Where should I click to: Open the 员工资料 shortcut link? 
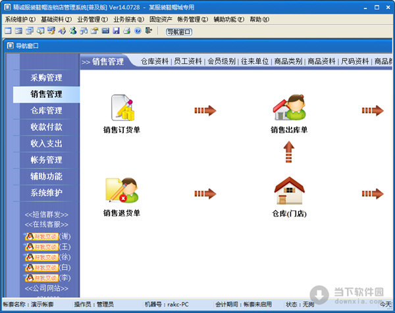[188, 61]
